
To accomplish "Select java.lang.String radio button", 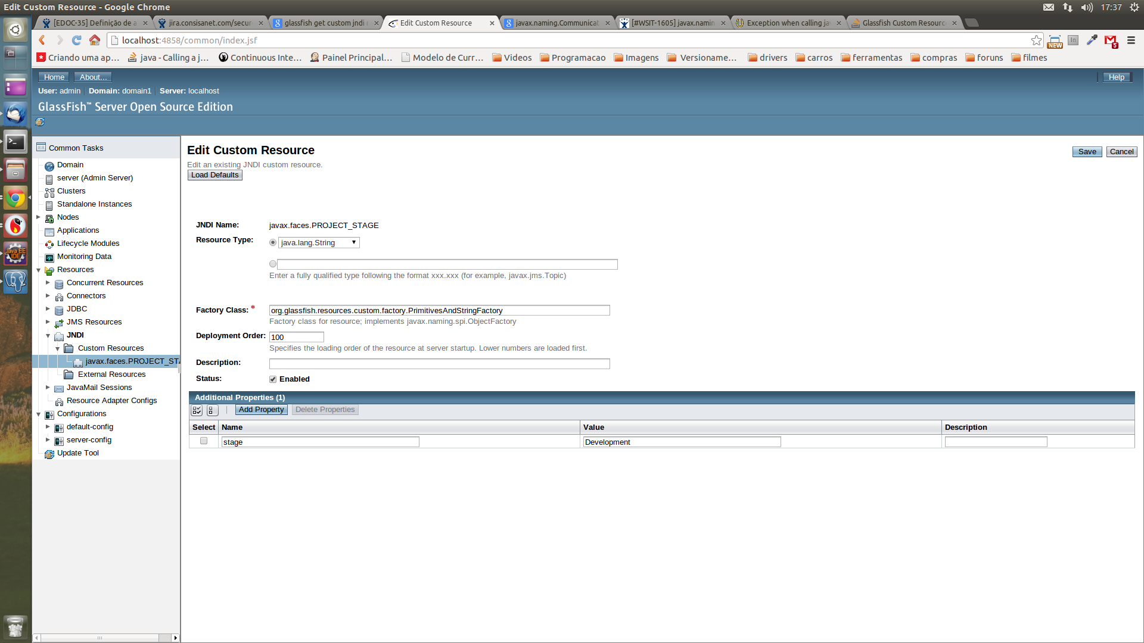I will (273, 242).
